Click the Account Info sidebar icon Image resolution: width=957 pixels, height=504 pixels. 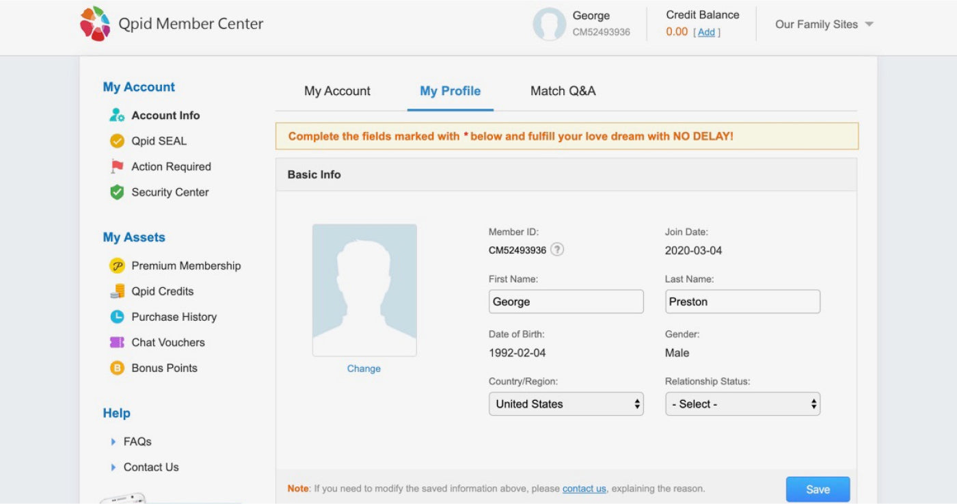117,115
